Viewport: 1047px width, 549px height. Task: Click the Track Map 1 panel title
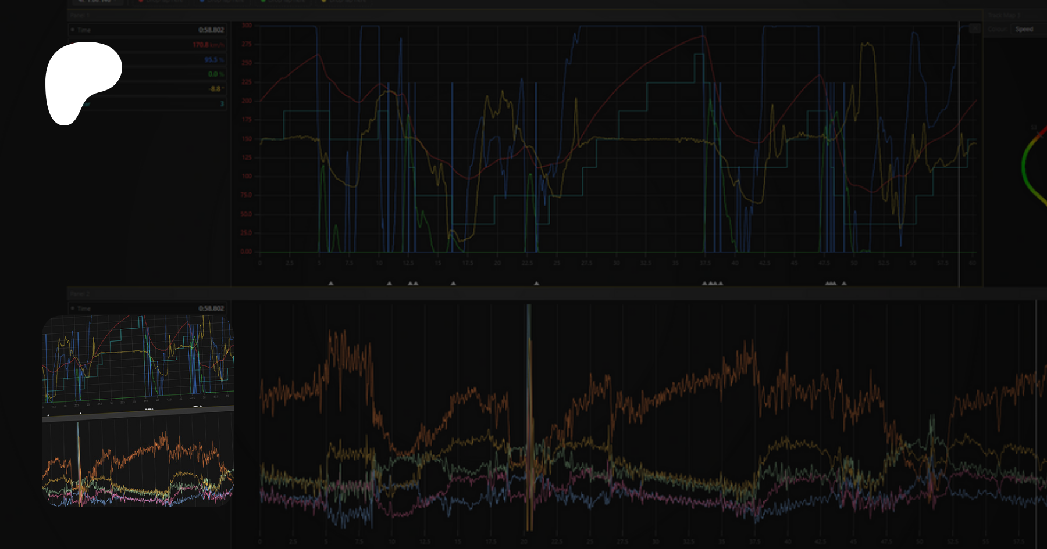[x=1004, y=15]
